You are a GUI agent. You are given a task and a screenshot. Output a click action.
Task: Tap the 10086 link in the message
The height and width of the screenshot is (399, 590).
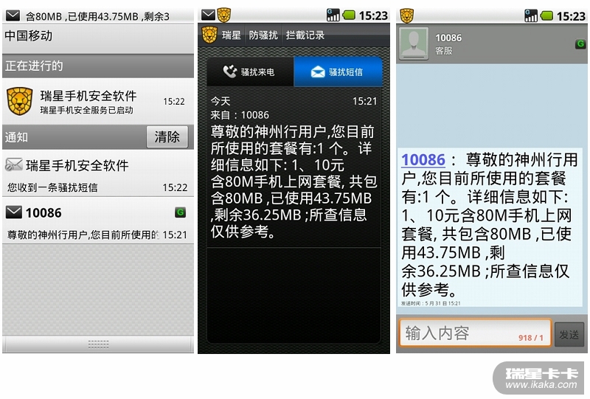pos(423,159)
